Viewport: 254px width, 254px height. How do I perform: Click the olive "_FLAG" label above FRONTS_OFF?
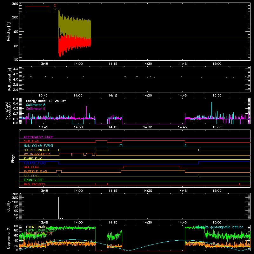coord(31,176)
